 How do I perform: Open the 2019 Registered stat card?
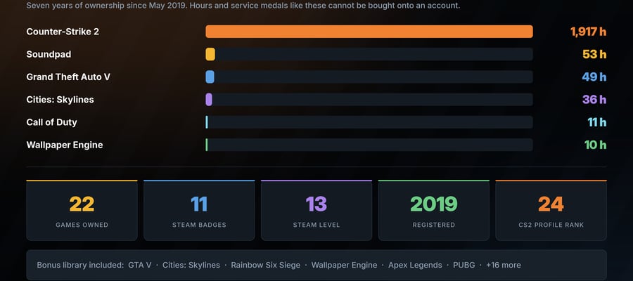pos(433,210)
